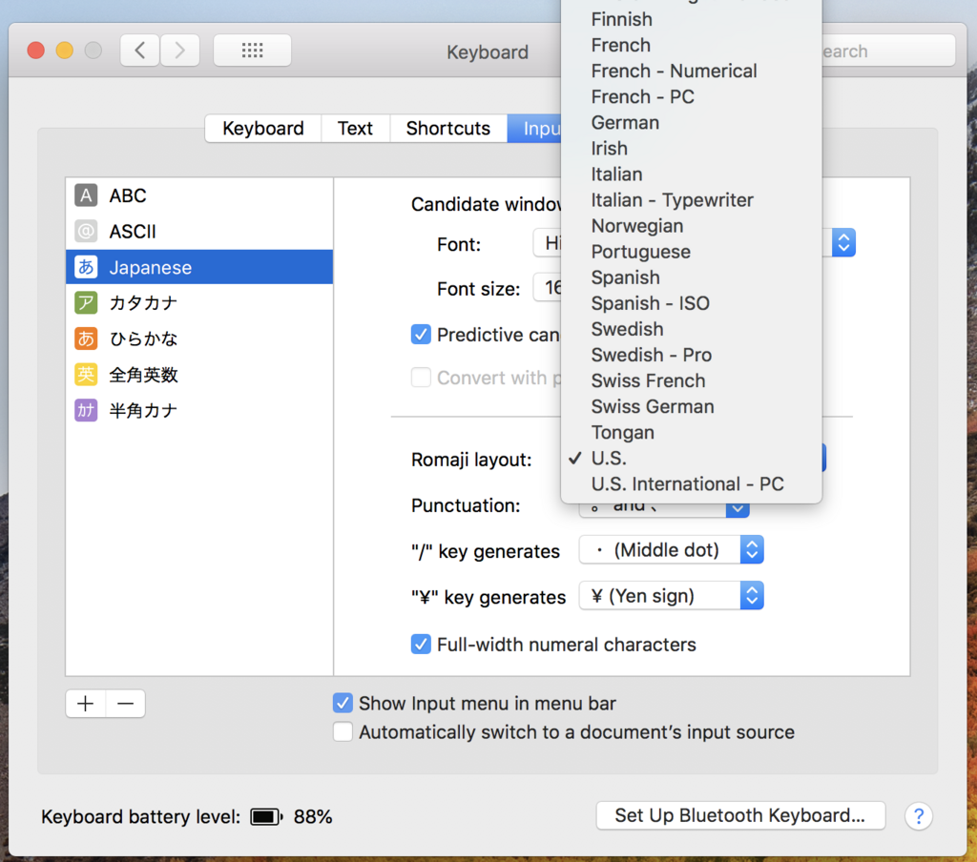Switch to the Keyboard tab
This screenshot has width=977, height=862.
coord(263,129)
